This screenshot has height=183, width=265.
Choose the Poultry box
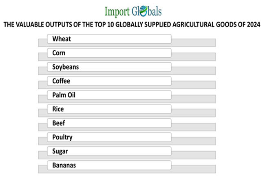[x=109, y=137]
